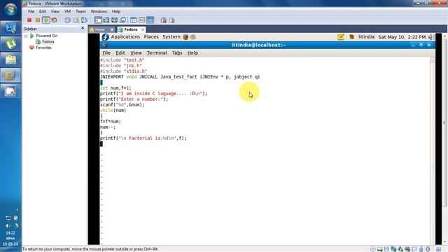Viewport: 448px width, 252px height.
Task: Open the folder icon in Windows taskbar
Action: point(10,59)
